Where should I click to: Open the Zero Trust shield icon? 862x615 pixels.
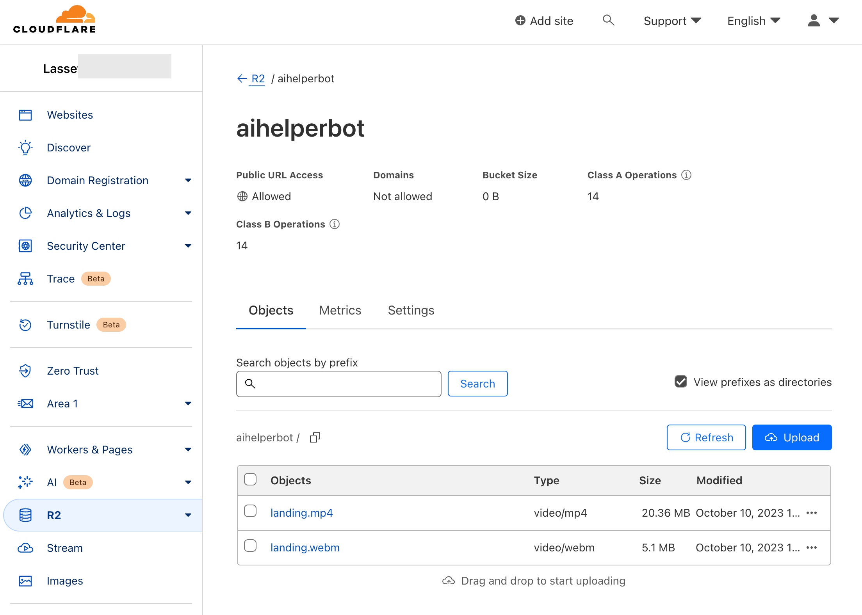click(25, 371)
